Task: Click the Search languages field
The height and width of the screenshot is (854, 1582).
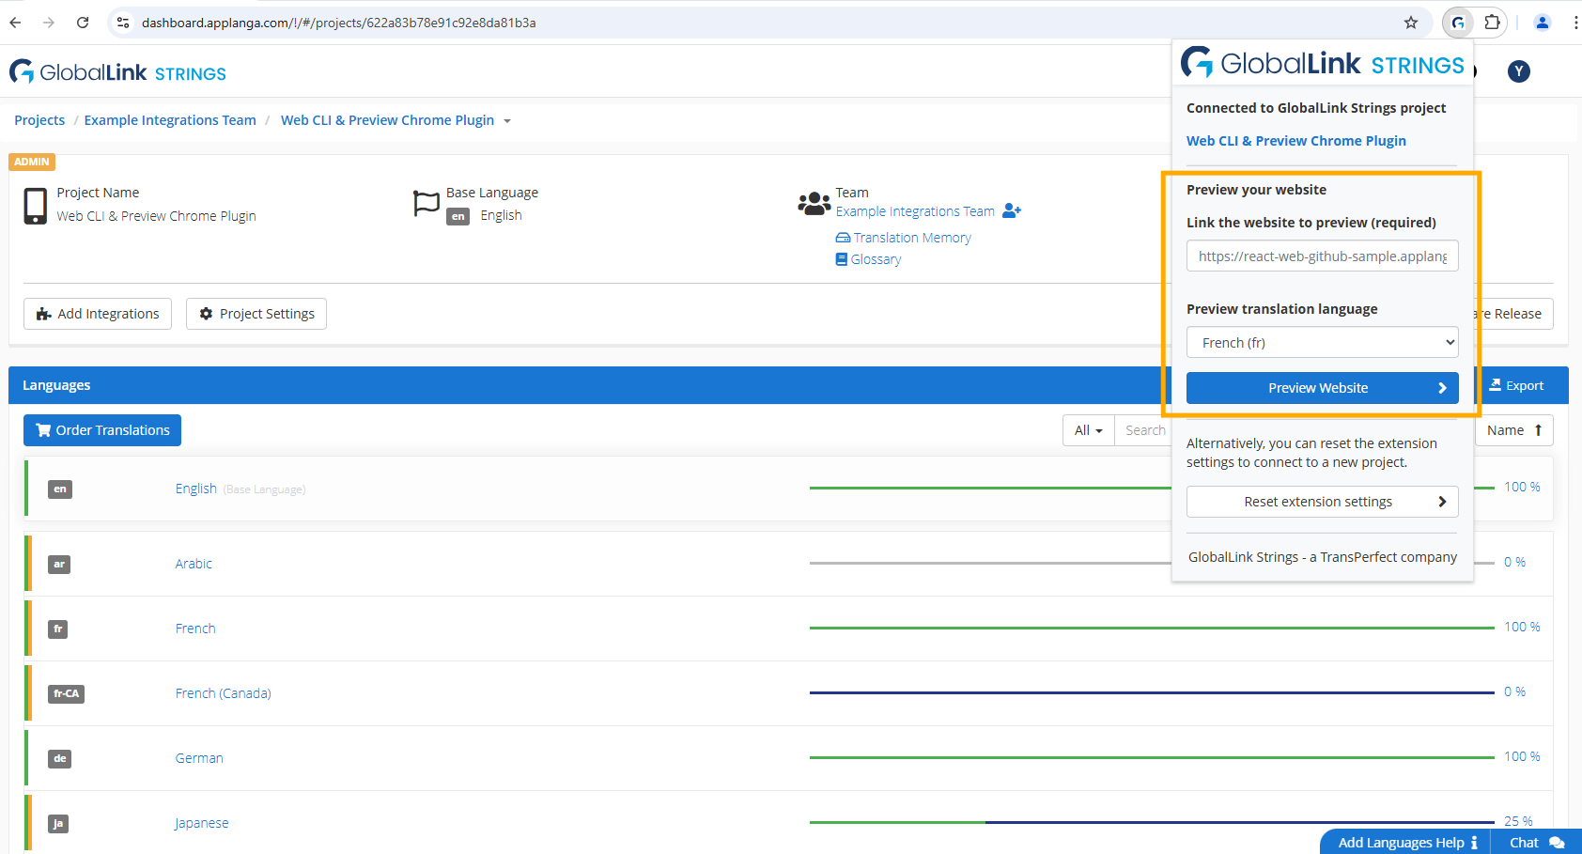Action: [x=1143, y=430]
